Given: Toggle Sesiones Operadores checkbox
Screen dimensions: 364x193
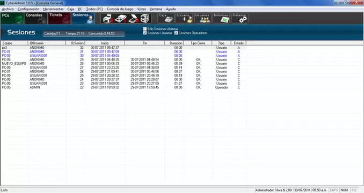Looking at the screenshot, I should click(x=176, y=33).
